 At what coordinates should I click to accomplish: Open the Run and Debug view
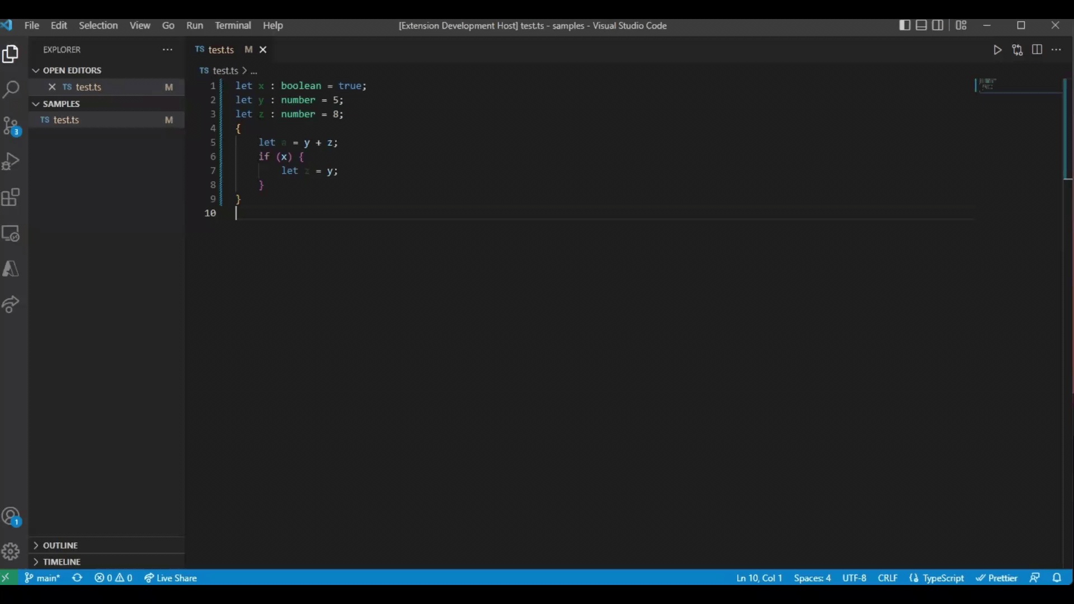click(x=11, y=162)
